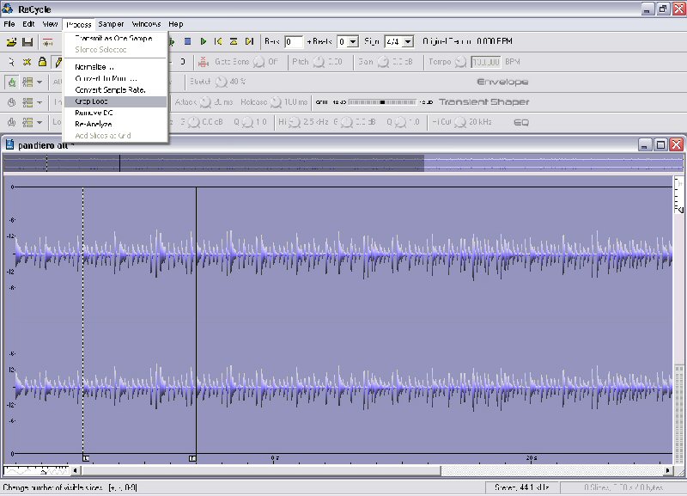Screen dimensions: 687x496
Task: Select the yellow Pencil tool
Action: tap(58, 62)
